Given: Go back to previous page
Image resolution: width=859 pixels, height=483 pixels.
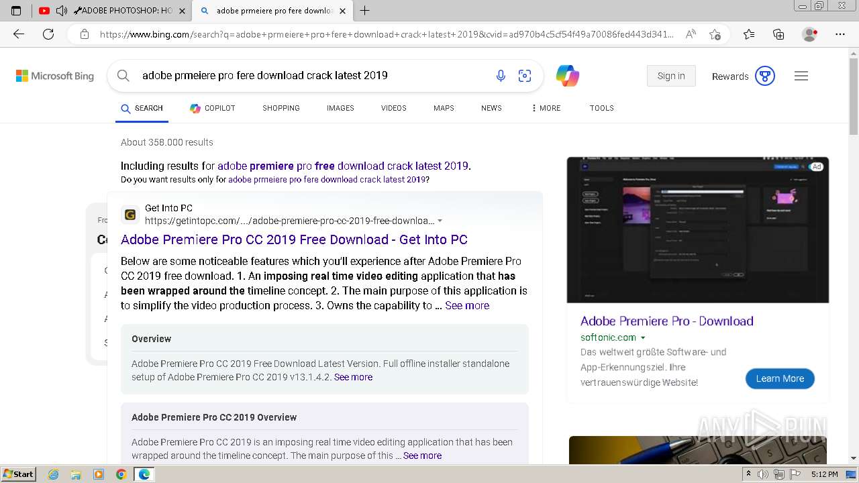Looking at the screenshot, I should [x=19, y=34].
